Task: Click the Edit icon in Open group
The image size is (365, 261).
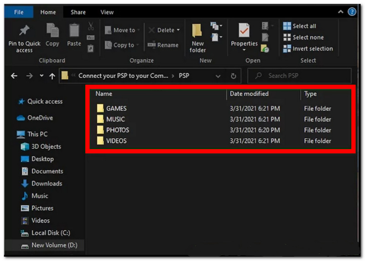Action: pyautogui.click(x=265, y=37)
